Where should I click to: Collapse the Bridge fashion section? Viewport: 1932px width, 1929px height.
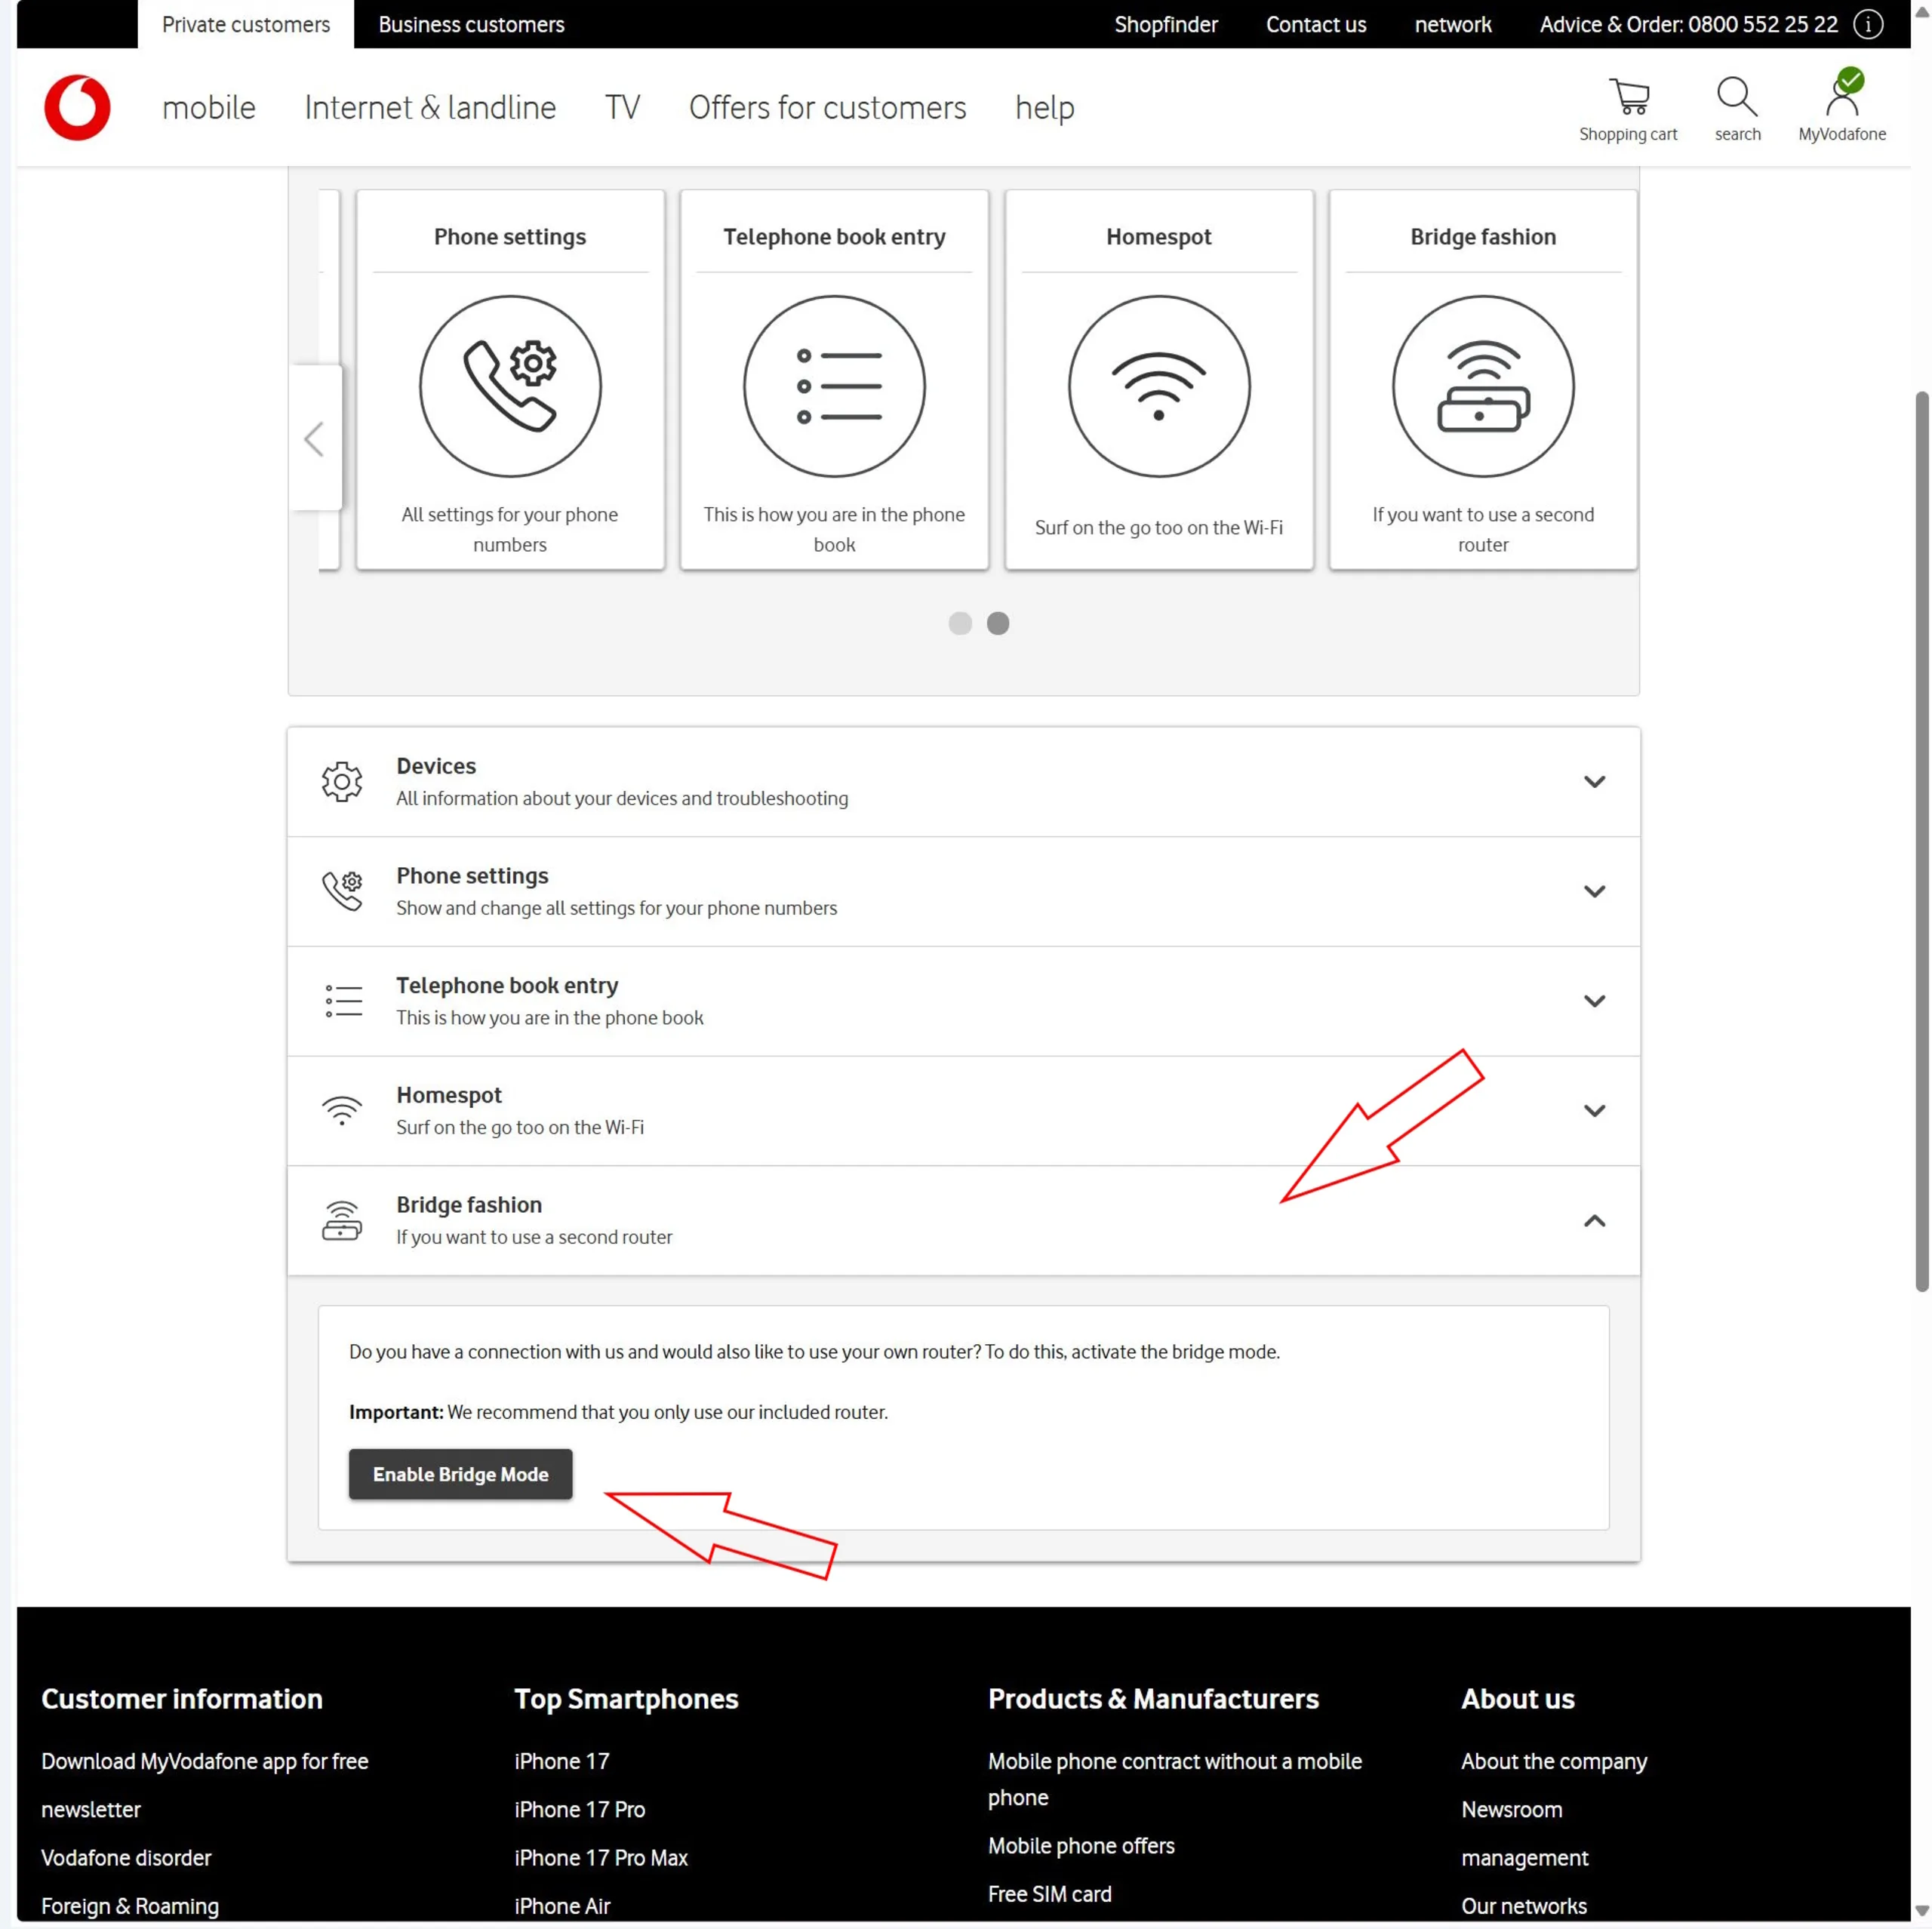coord(1594,1220)
